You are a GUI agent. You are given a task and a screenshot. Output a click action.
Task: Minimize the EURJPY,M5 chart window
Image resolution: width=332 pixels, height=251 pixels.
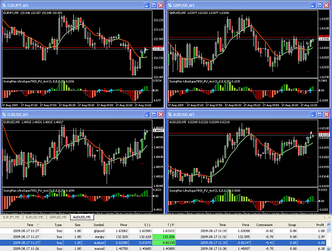point(147,5)
